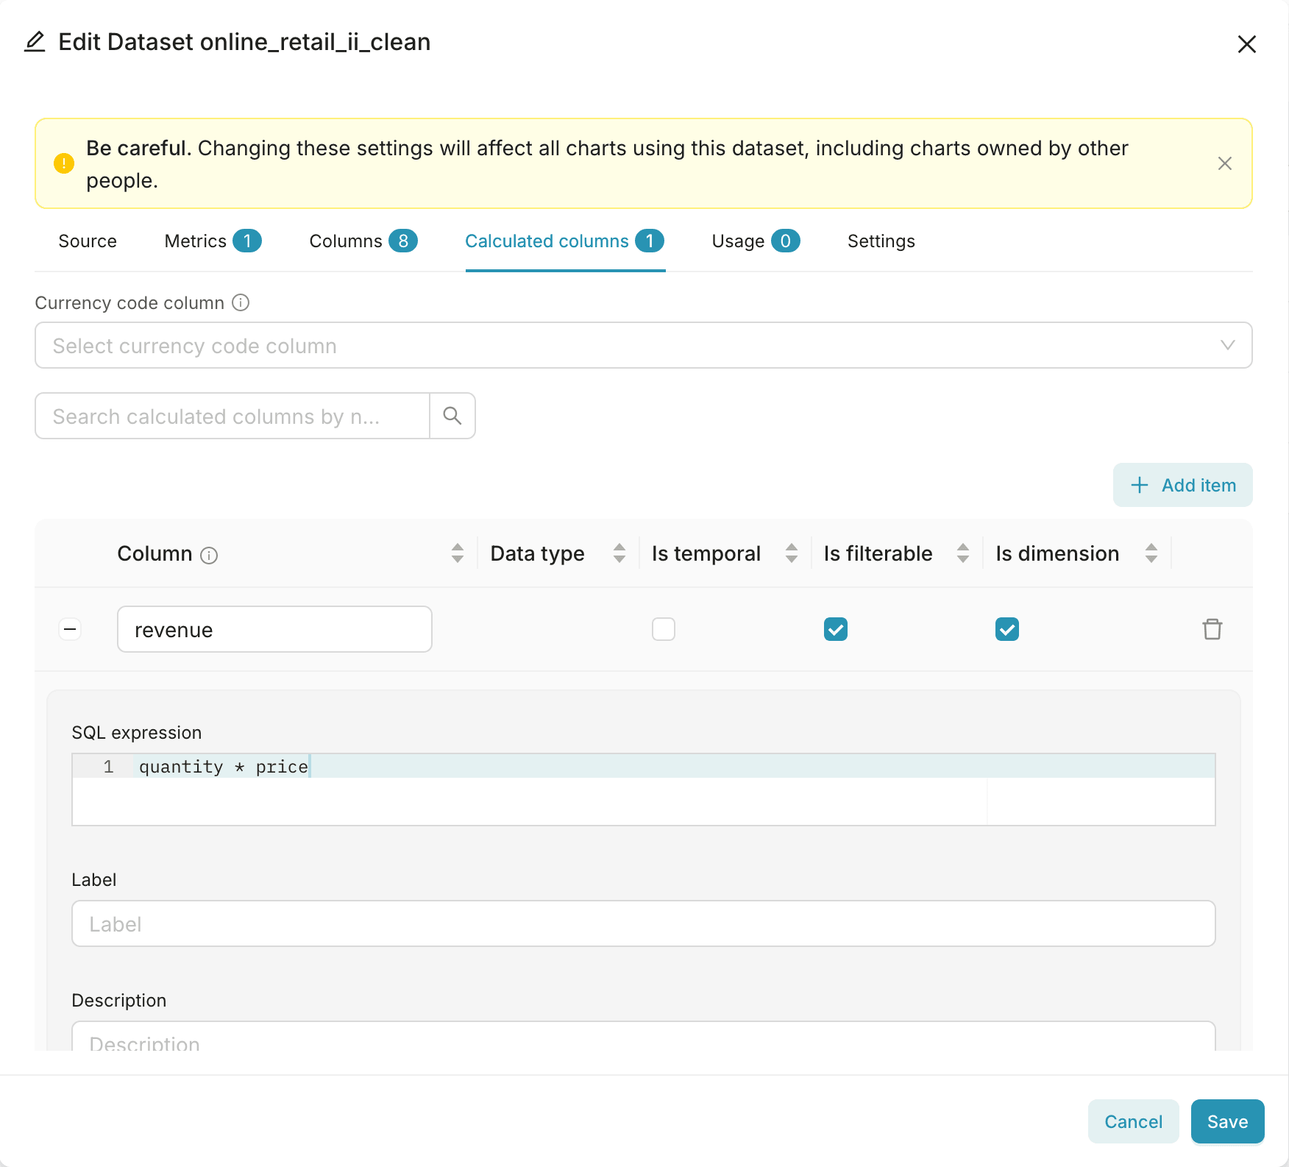Click into the SQL expression editor
1289x1167 pixels.
point(644,790)
